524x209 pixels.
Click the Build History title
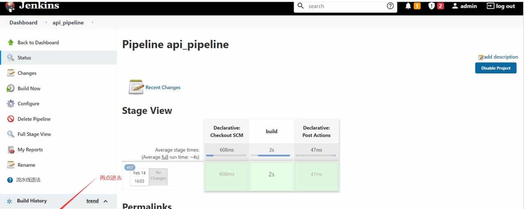32,201
